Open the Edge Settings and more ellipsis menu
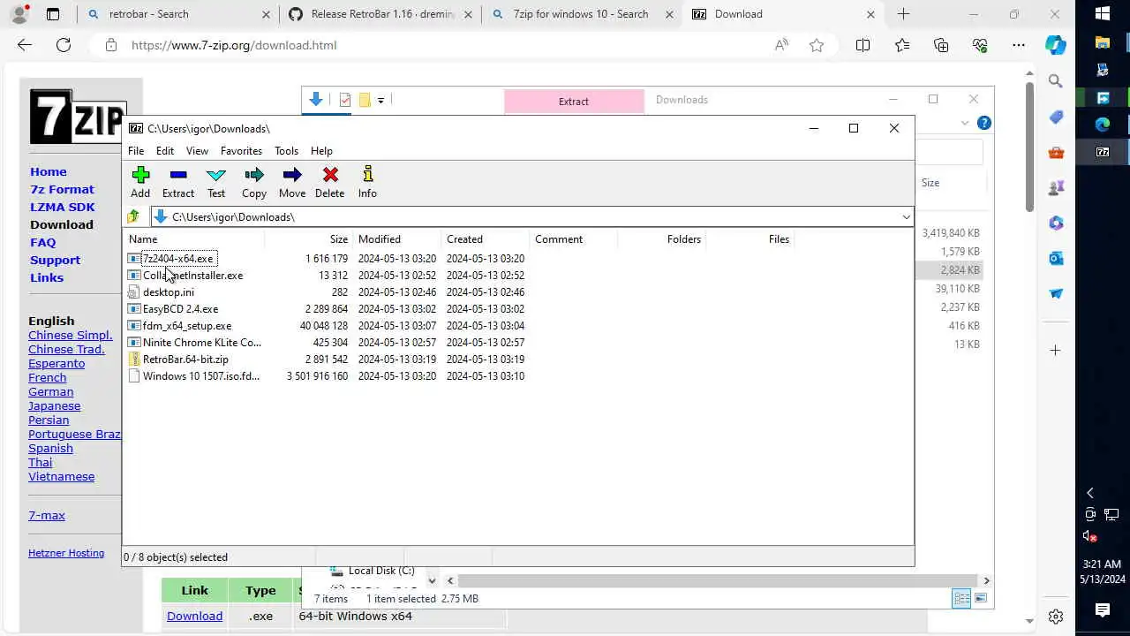 1019,45
